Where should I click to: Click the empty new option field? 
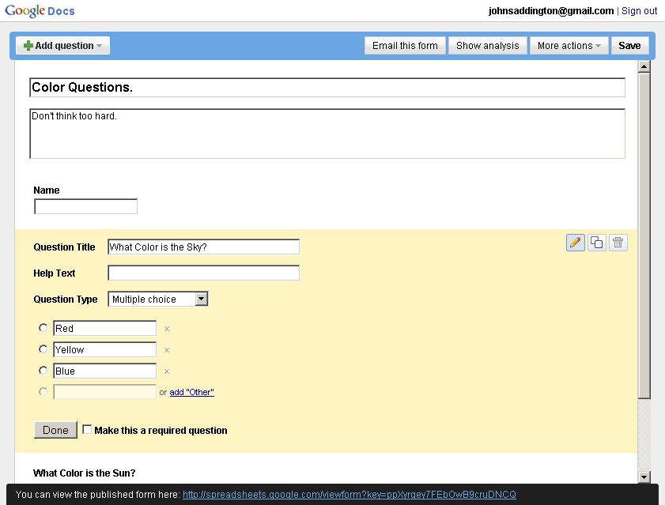click(x=104, y=392)
